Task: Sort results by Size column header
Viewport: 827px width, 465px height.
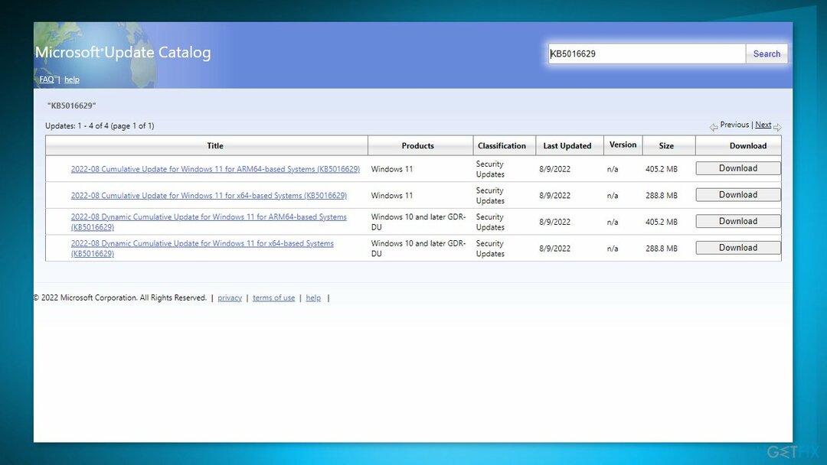Action: pos(666,146)
